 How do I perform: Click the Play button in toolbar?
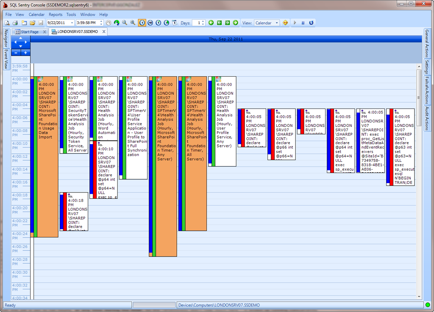pyautogui.click(x=295, y=23)
